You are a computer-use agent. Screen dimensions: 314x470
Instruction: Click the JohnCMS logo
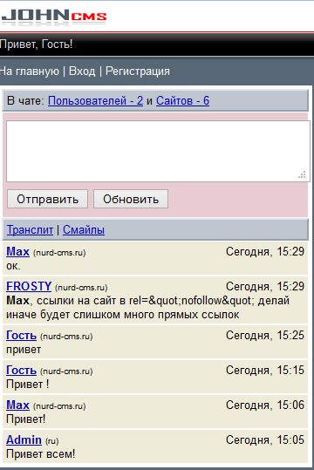coord(54,17)
